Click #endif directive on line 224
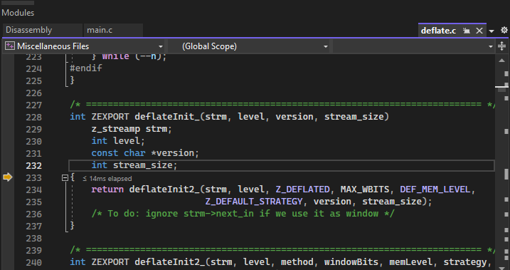This screenshot has width=510, height=270. click(x=86, y=68)
